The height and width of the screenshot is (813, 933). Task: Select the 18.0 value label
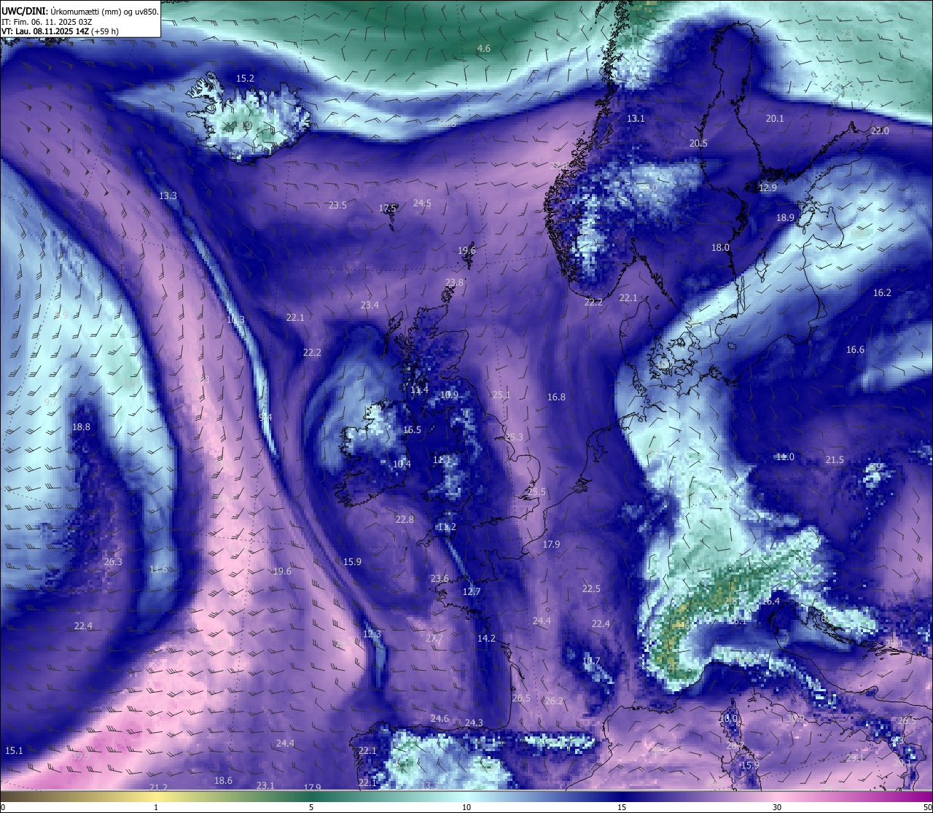pyautogui.click(x=720, y=247)
